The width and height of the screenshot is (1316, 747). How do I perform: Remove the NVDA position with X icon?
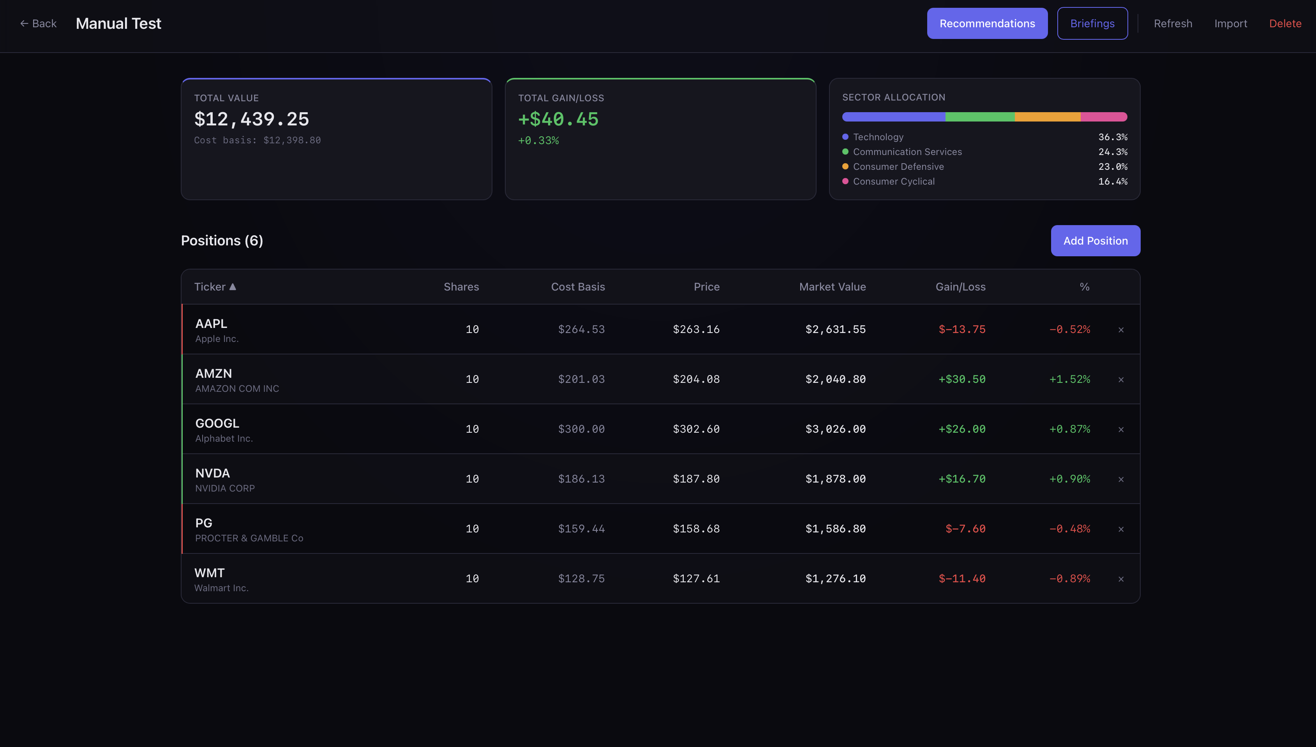tap(1120, 479)
